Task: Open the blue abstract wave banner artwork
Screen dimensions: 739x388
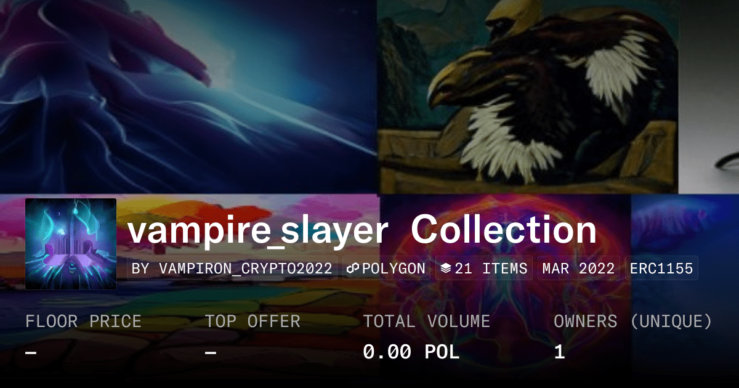Action: click(188, 97)
